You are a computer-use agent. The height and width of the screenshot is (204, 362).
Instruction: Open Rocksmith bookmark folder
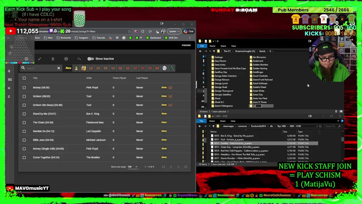(64, 38)
